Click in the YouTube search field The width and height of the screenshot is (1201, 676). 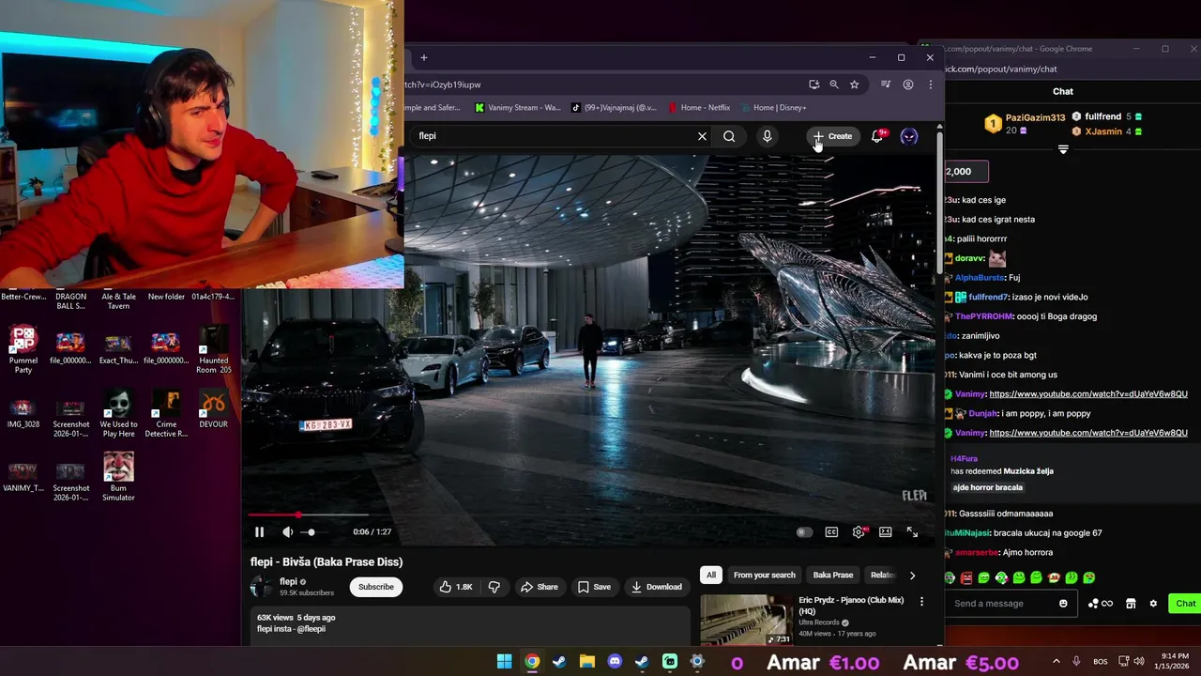tap(554, 136)
